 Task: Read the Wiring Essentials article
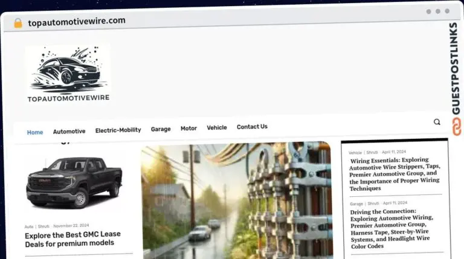396,174
